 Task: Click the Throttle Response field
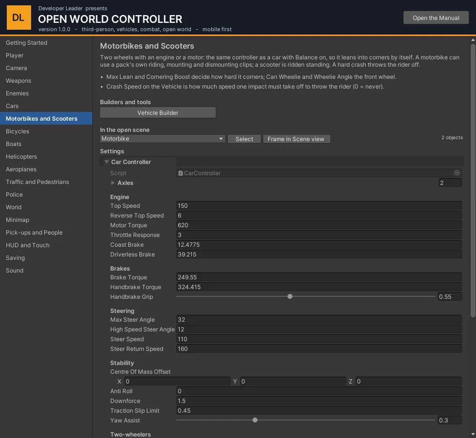[x=319, y=235]
